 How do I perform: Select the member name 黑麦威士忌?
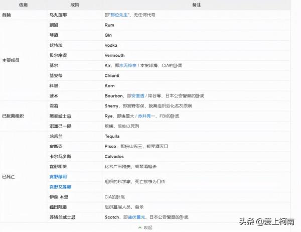60,116
